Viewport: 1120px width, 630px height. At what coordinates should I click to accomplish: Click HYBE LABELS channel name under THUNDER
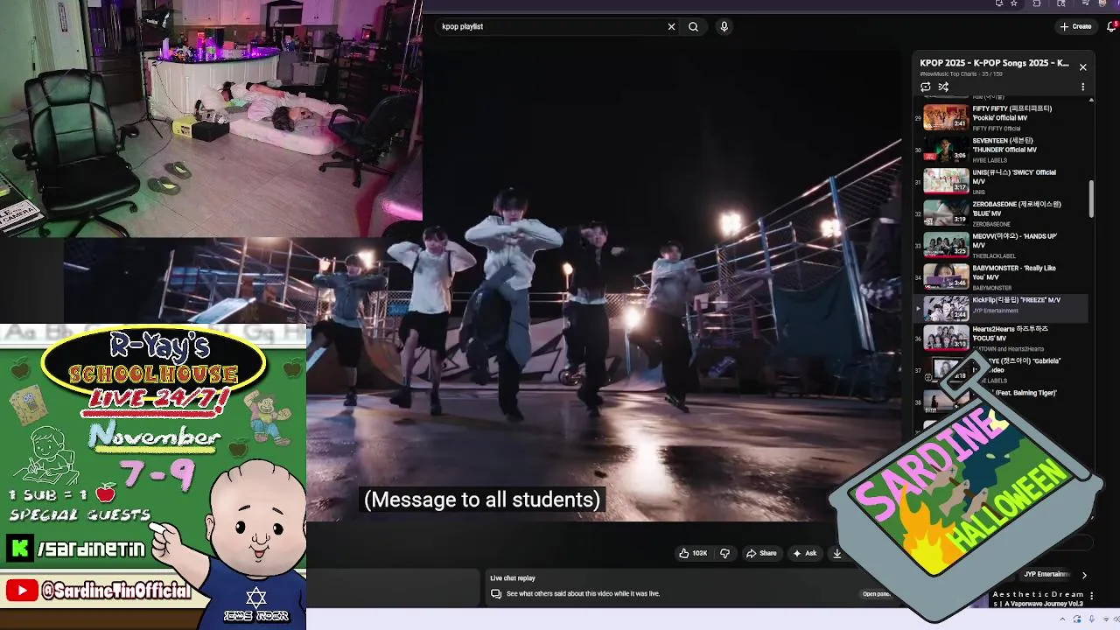point(990,160)
